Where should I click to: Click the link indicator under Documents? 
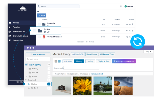coord(48,25)
